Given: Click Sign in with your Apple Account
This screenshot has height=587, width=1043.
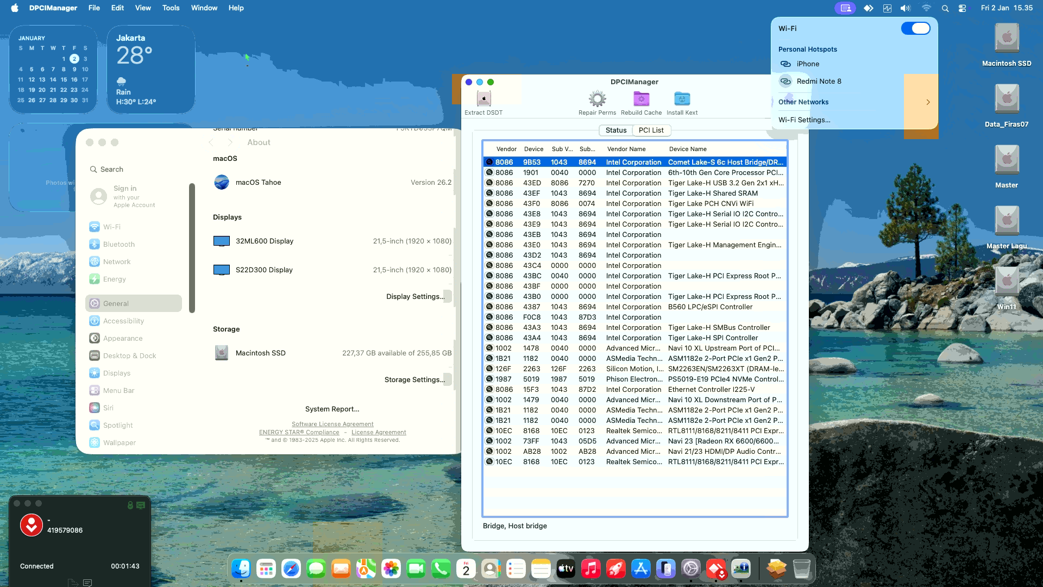Looking at the screenshot, I should pos(134,196).
